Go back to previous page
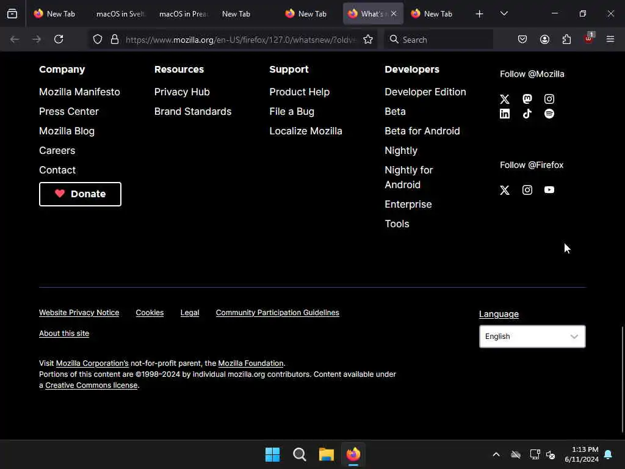Image resolution: width=625 pixels, height=469 pixels. coord(15,39)
